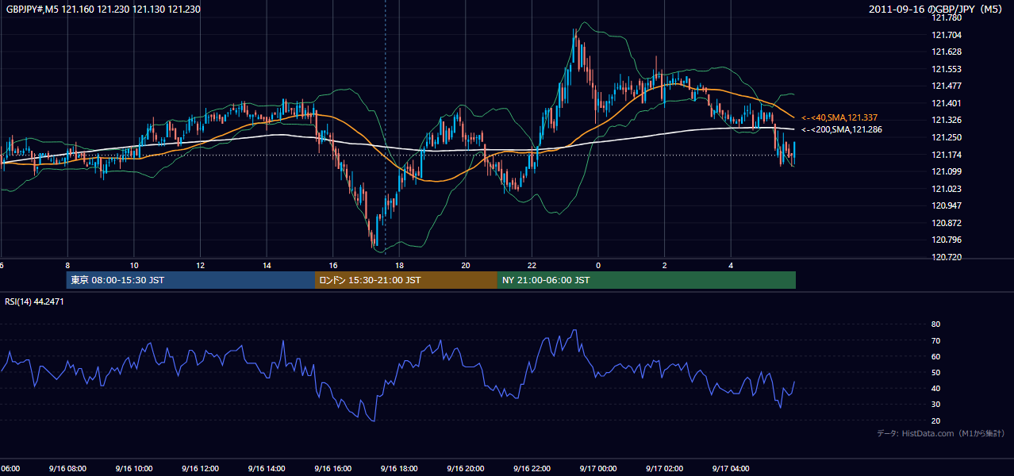Click hour label 14 under price chart

tap(267, 266)
